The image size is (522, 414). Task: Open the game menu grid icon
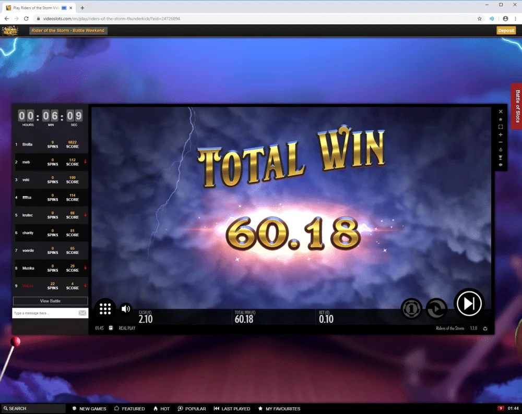105,309
